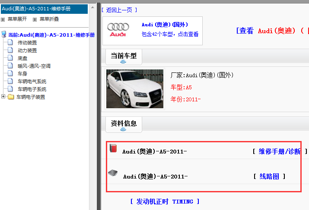Click the page icon next to 车辆电气系统
The image size is (309, 210).
coord(10,81)
